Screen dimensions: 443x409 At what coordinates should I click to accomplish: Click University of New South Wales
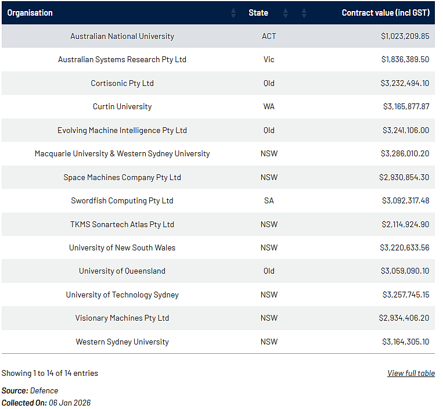(x=122, y=247)
